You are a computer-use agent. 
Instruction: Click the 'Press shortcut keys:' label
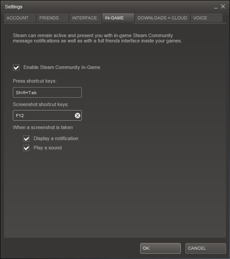(x=34, y=81)
